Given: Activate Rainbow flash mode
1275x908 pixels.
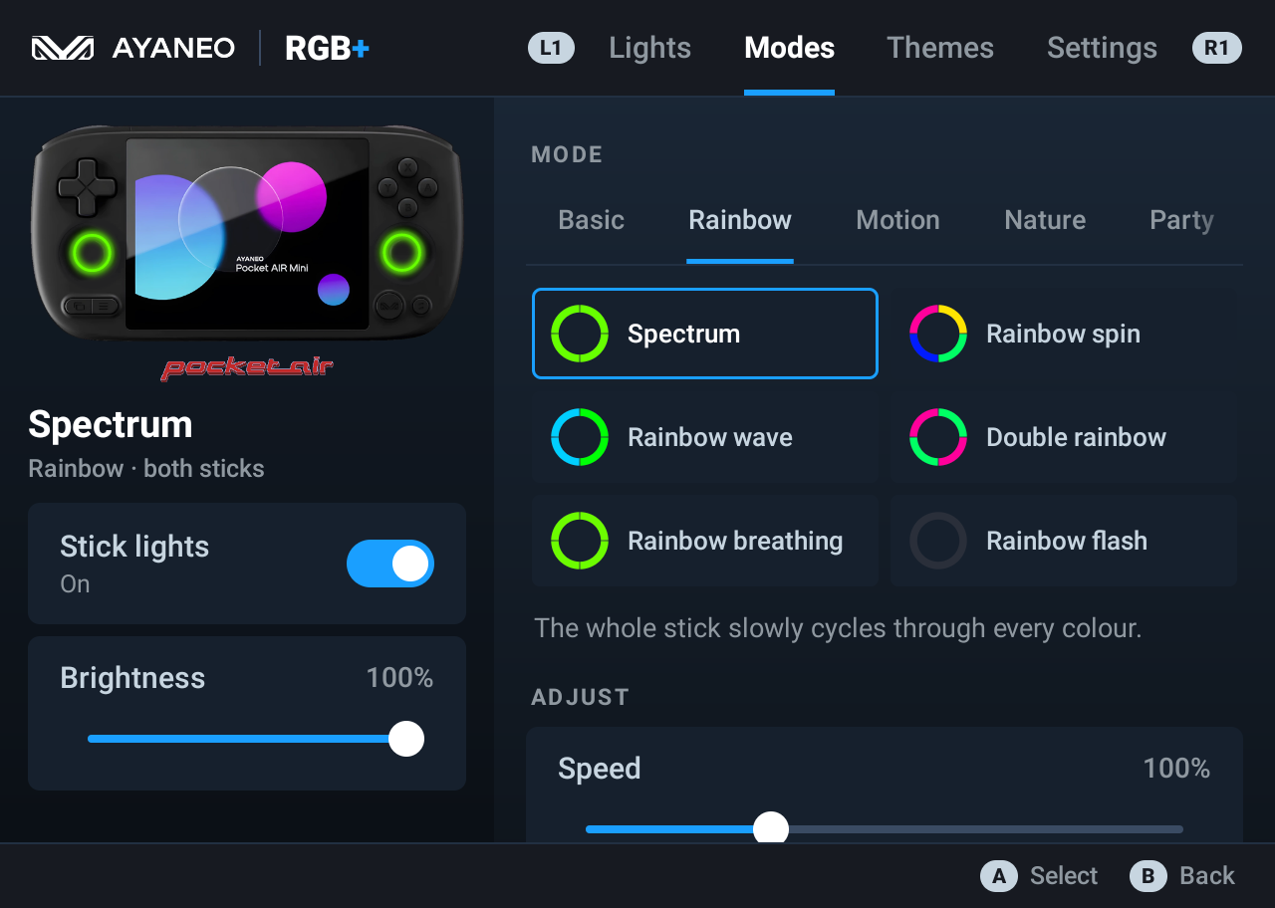Looking at the screenshot, I should point(1064,541).
